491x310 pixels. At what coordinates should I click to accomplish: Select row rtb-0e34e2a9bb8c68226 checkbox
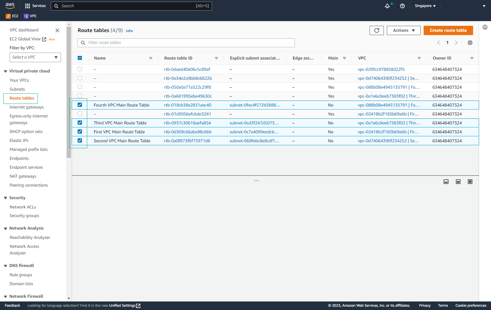pos(80,78)
